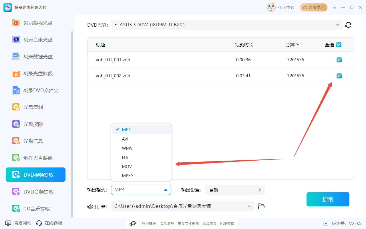This screenshot has width=366, height=229.
Task: Open the 输出设置 自动 selector
Action: (235, 190)
